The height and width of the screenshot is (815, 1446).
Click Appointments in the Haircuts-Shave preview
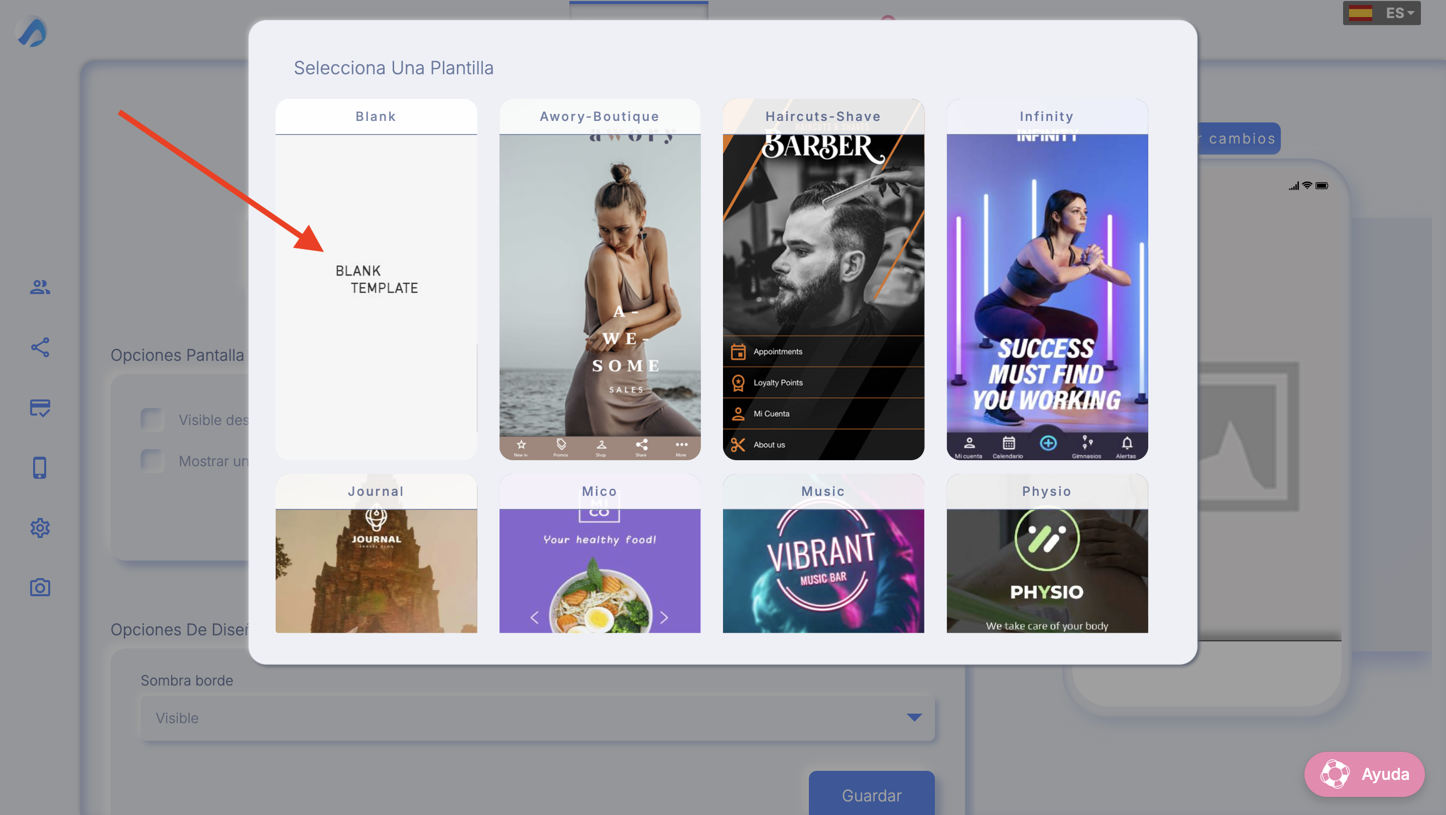[x=823, y=352]
